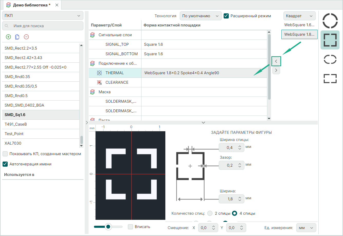The image size is (343, 236).
Task: Click the green add pad stack icon
Action: tap(8, 37)
